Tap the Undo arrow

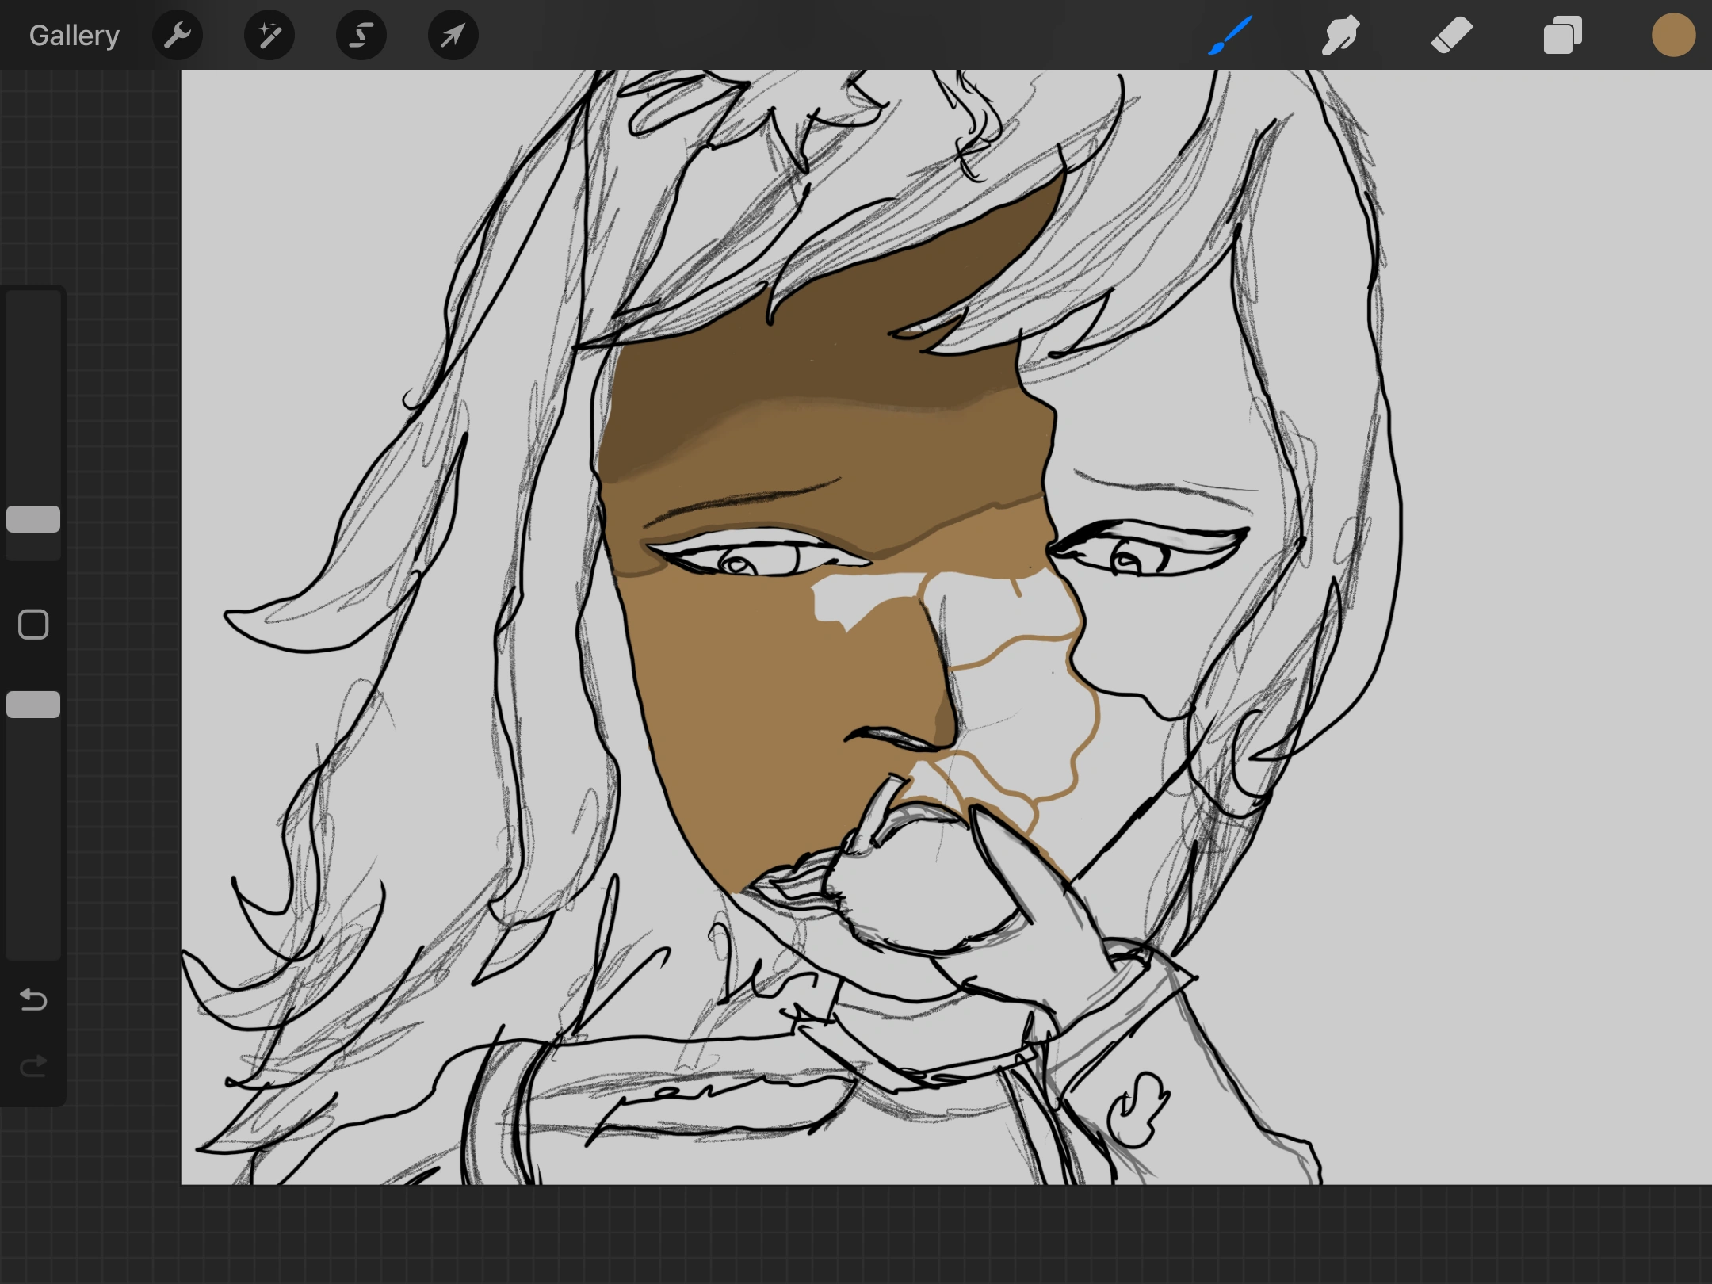tap(33, 999)
